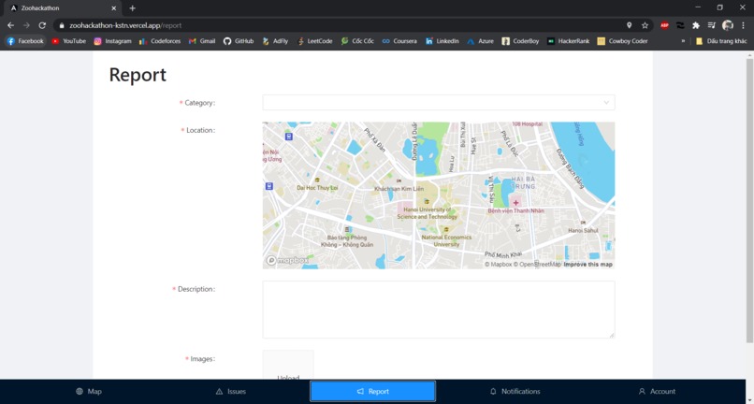Click the Phố Minh Khai street label
754x404 pixels.
504,254
